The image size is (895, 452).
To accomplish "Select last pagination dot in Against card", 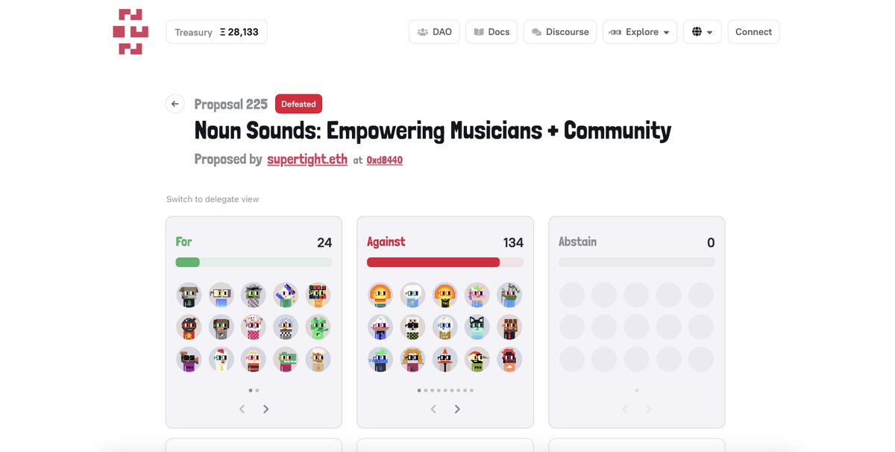I will click(471, 390).
